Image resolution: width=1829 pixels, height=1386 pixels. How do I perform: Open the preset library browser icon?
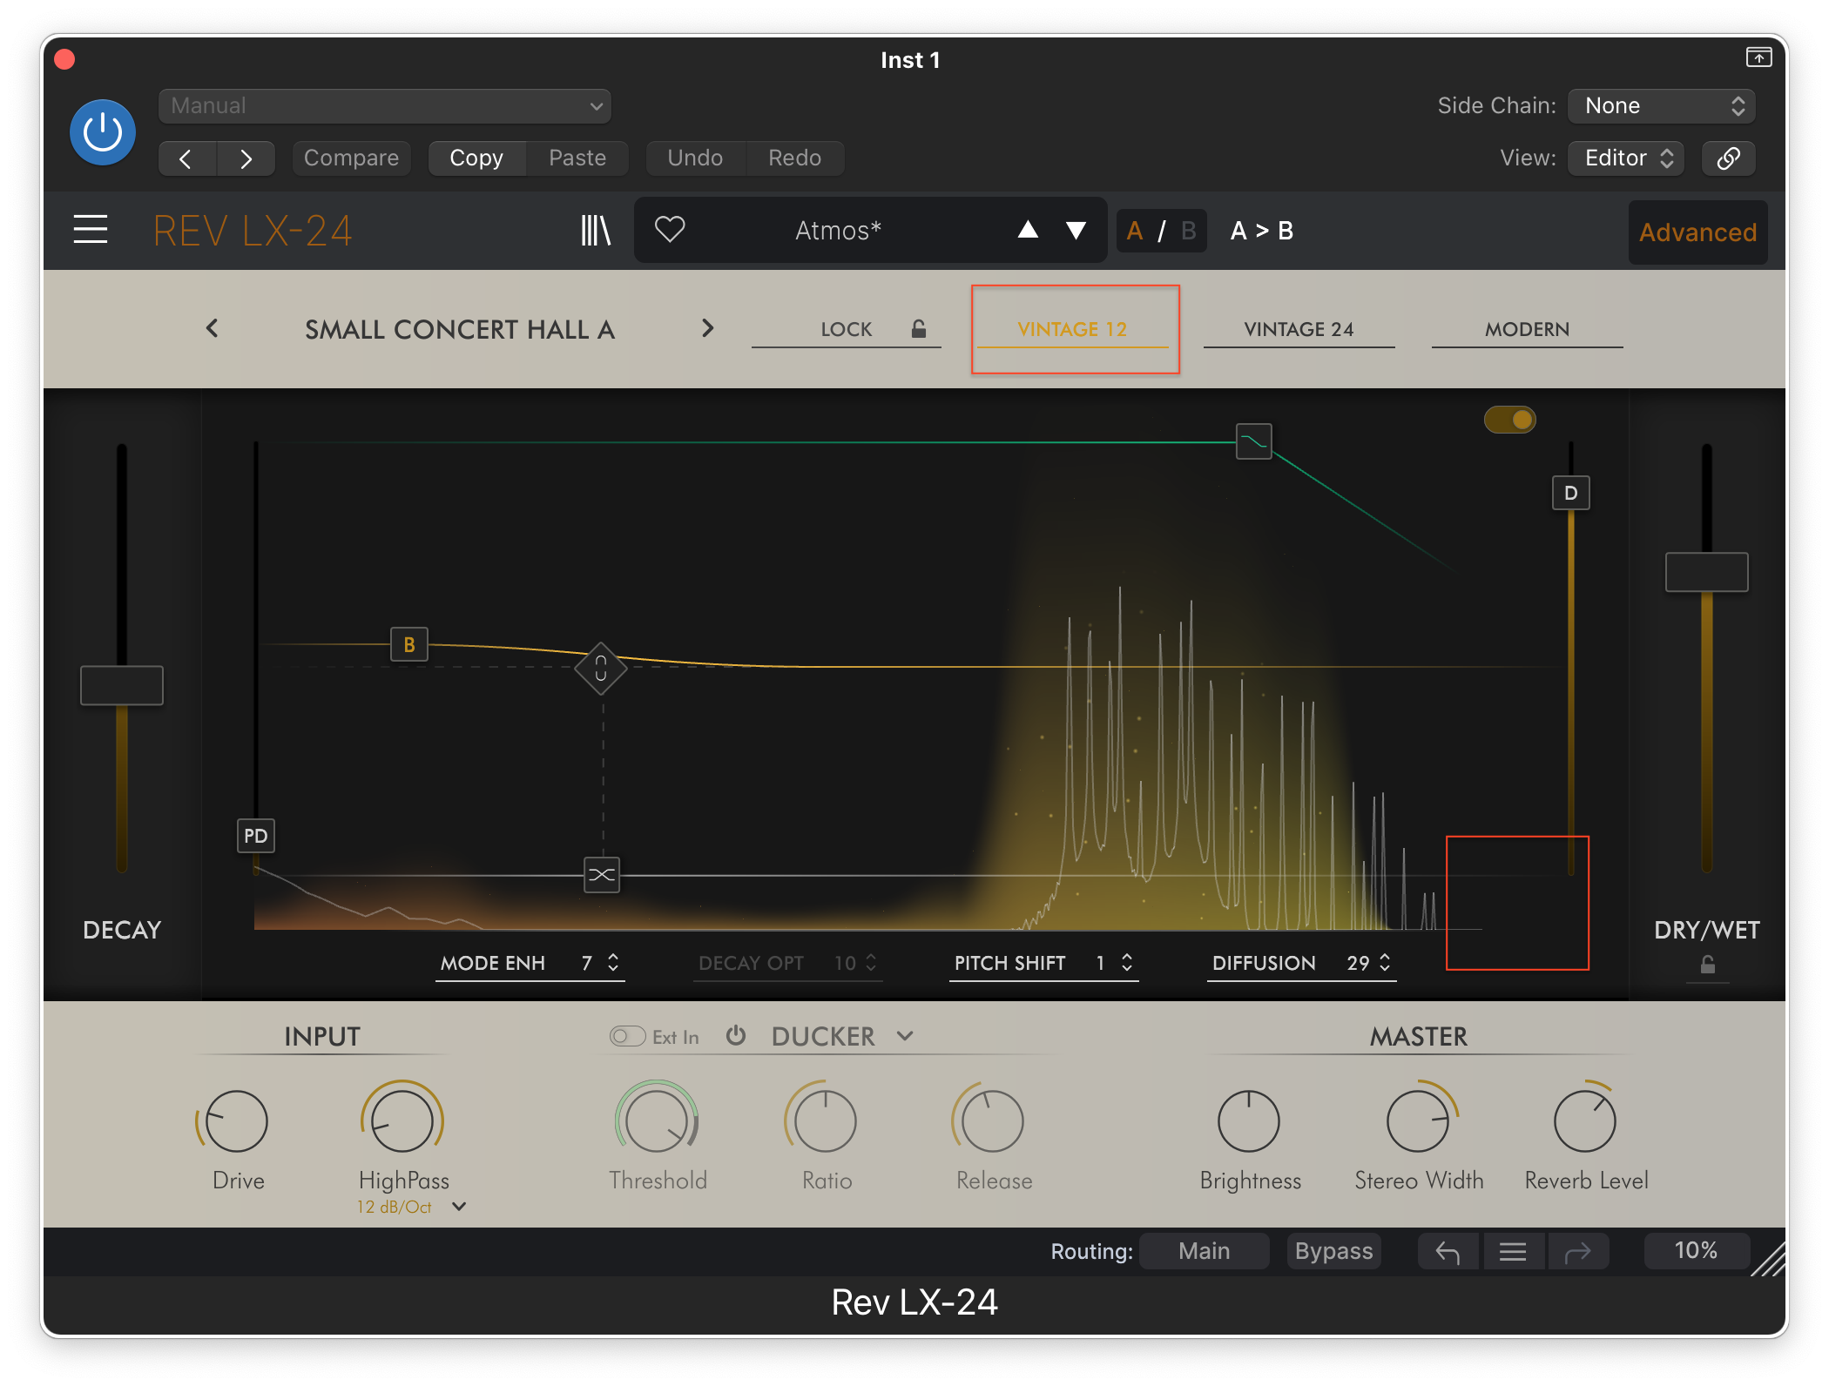point(596,231)
